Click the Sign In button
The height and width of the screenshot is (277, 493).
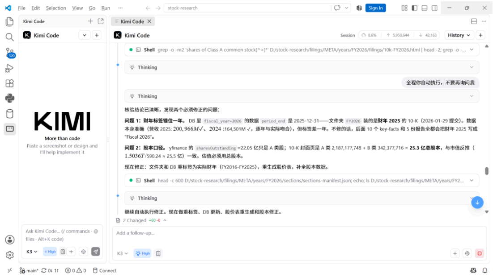tap(375, 8)
